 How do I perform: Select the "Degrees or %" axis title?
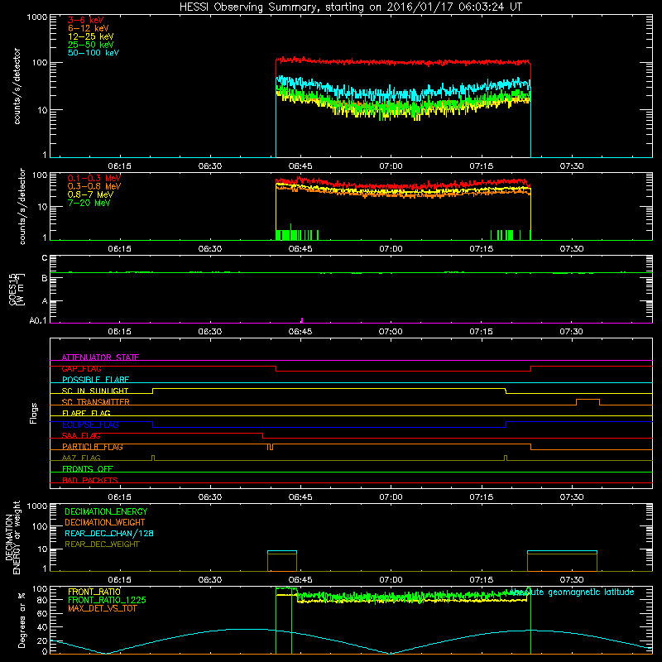(22, 620)
